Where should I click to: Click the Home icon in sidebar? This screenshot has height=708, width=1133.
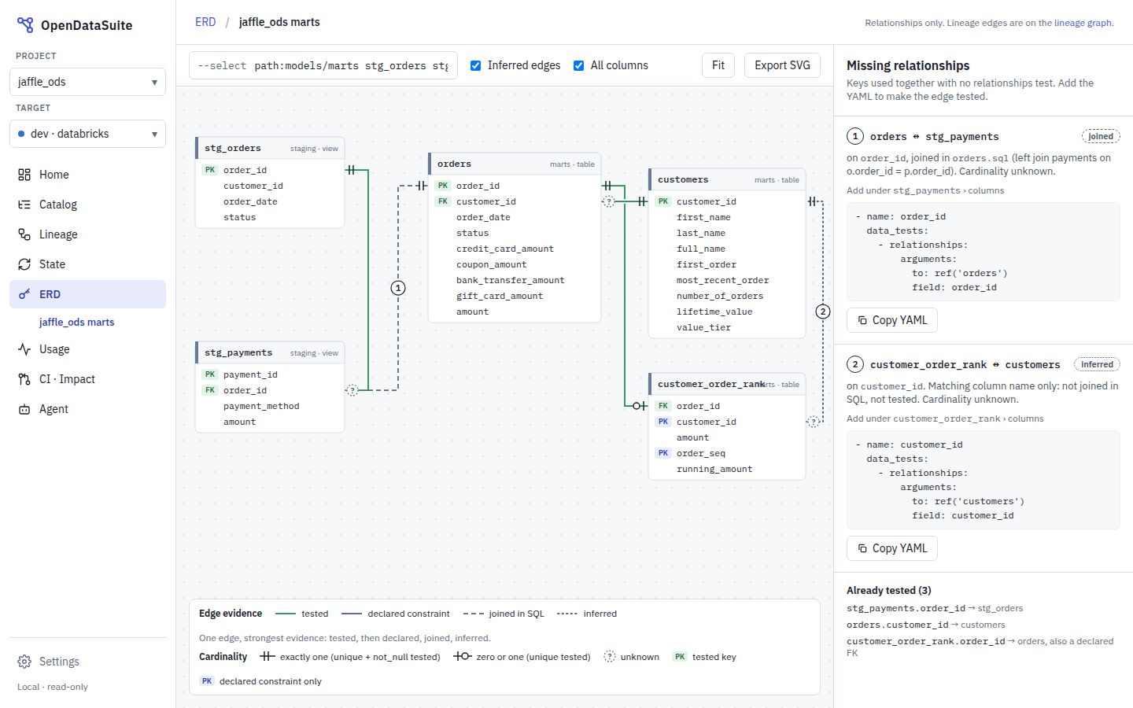(24, 175)
